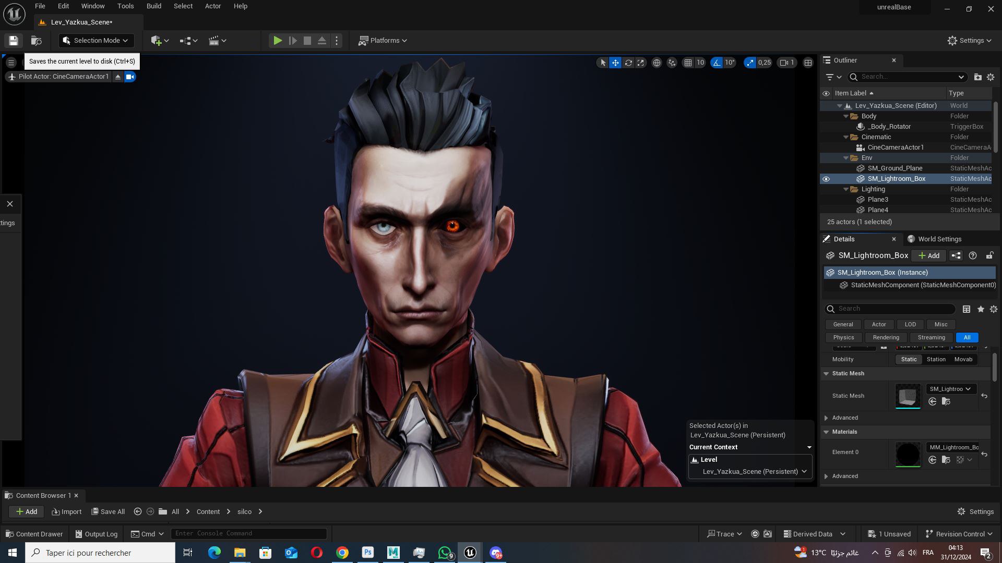The image size is (1002, 563).
Task: Toggle world coordinate system globe icon
Action: 657,63
